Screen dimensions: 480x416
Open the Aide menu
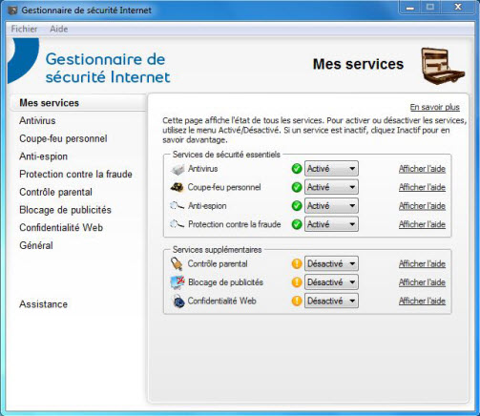(x=59, y=29)
